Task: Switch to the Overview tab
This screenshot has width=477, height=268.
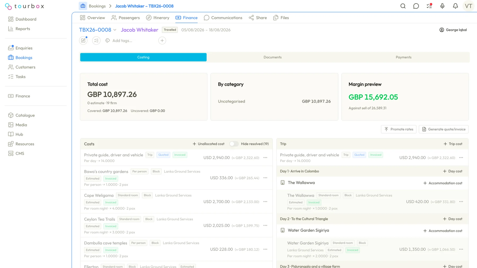Action: click(92, 18)
